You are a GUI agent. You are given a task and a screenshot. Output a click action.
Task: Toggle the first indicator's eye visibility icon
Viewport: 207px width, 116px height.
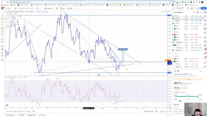click(x=10, y=14)
